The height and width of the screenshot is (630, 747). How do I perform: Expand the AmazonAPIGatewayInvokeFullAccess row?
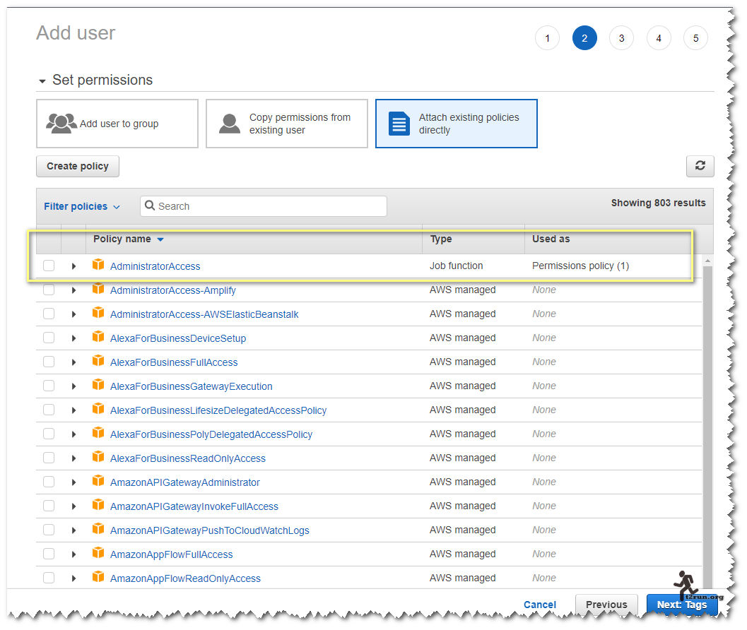pyautogui.click(x=73, y=506)
